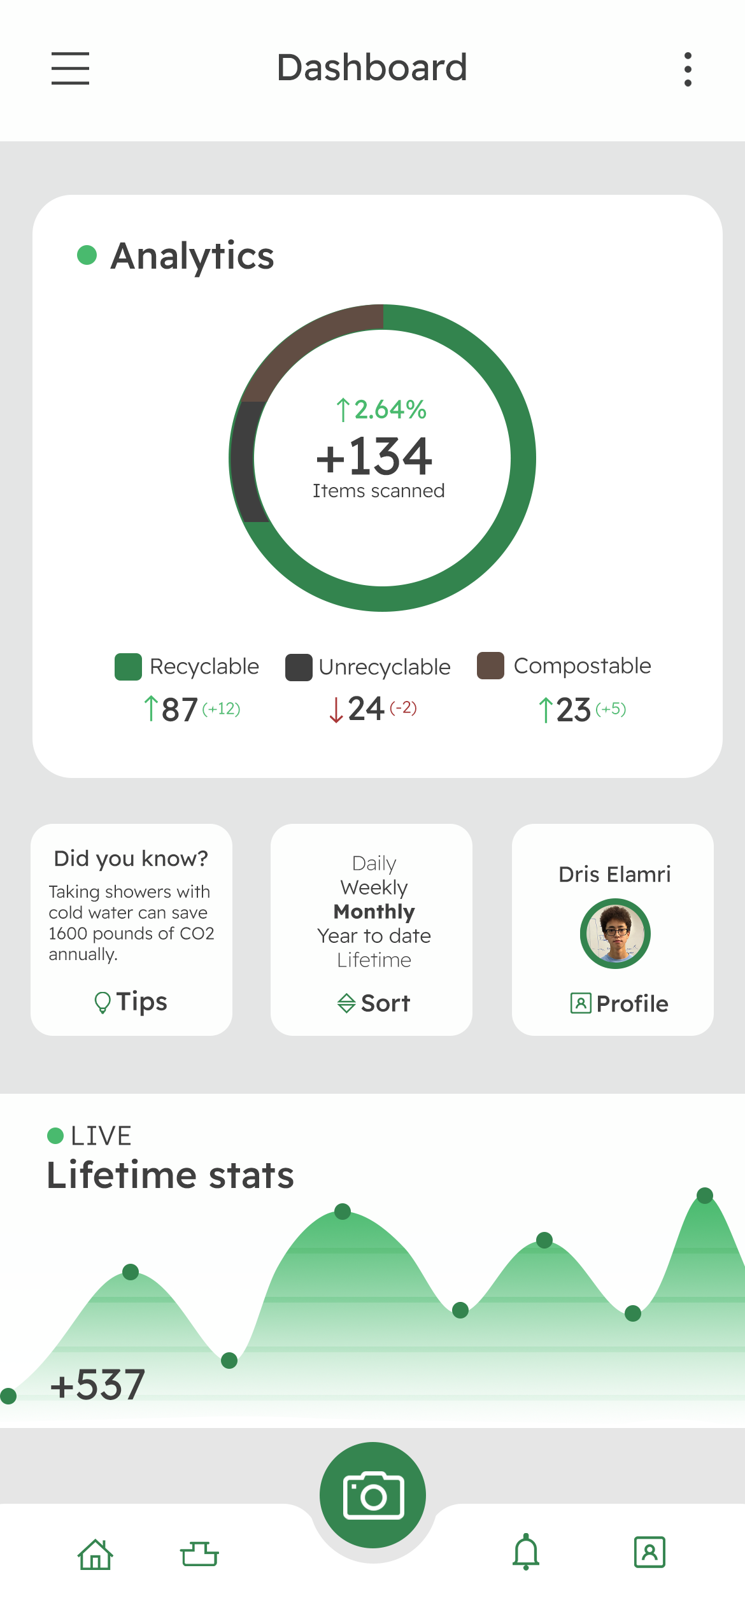This screenshot has height=1612, width=745.
Task: Select the Lifetime time range
Action: [x=374, y=960]
